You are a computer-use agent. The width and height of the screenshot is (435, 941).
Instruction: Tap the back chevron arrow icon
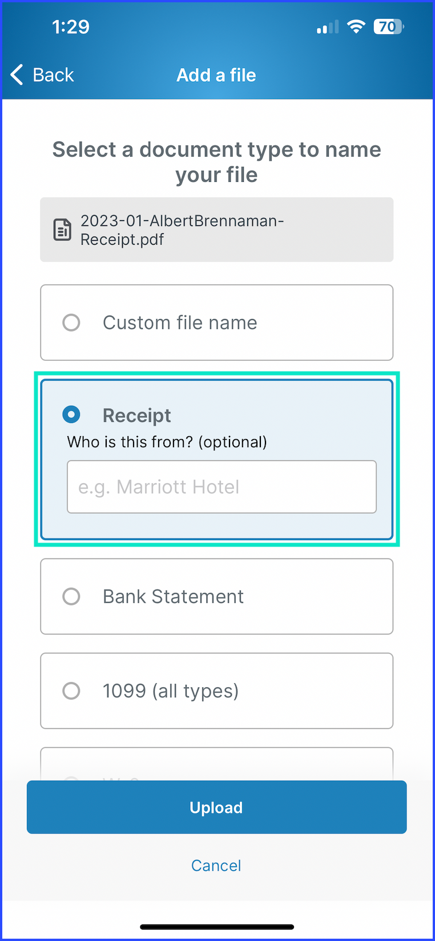coord(17,75)
